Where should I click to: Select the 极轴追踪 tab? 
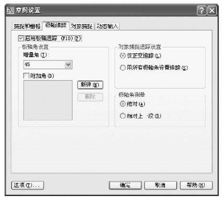point(56,25)
